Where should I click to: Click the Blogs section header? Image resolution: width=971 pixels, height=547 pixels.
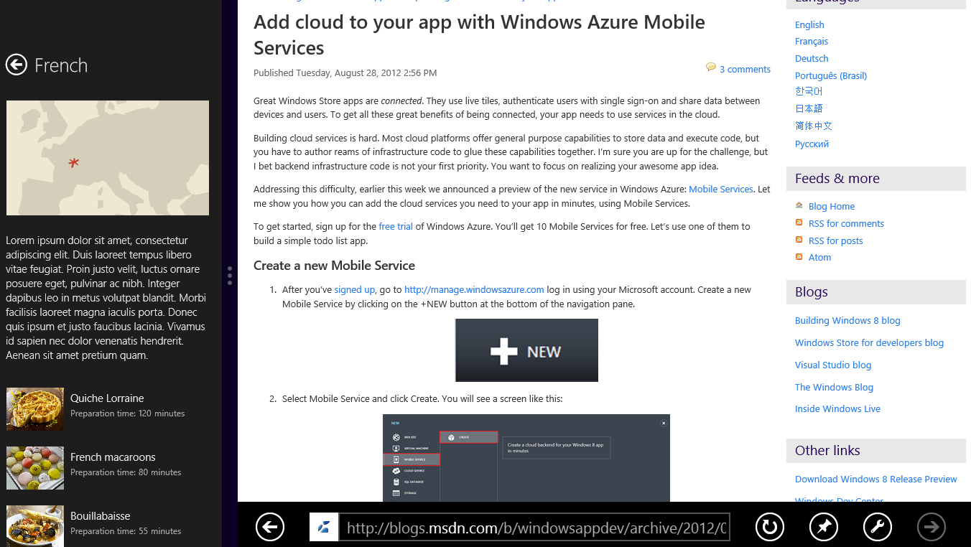[876, 292]
